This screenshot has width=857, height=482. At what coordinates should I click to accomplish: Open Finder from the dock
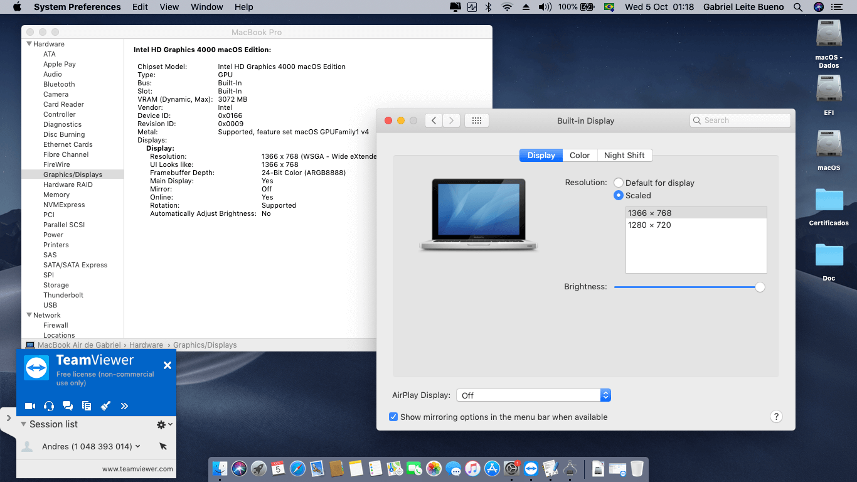coord(220,468)
